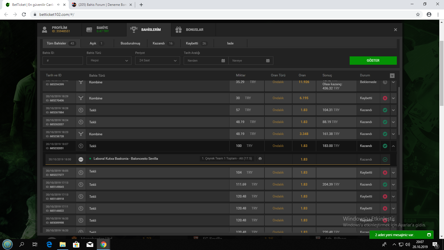Expand bet ID 685148918 row
The height and width of the screenshot is (250, 444).
(x=393, y=197)
